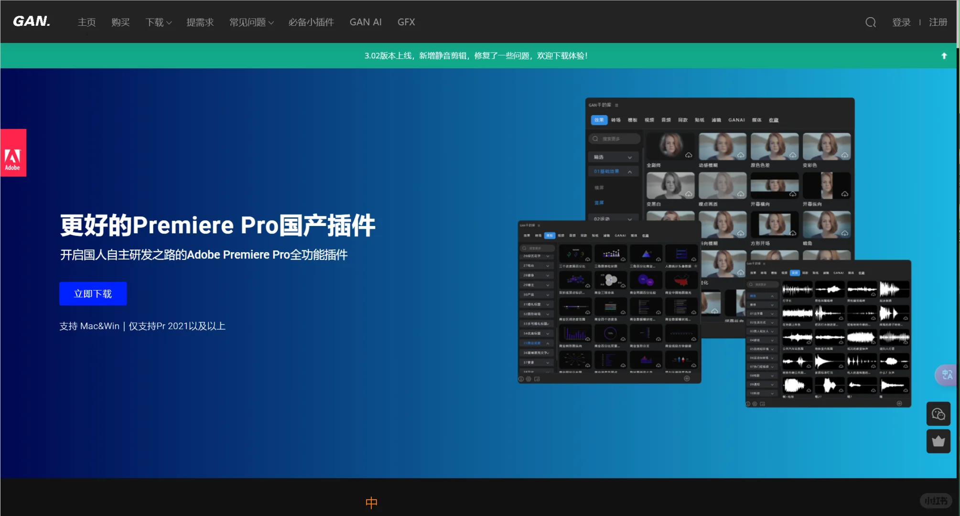
Task: Click the back-to-top arrow on green banner
Action: coord(944,55)
